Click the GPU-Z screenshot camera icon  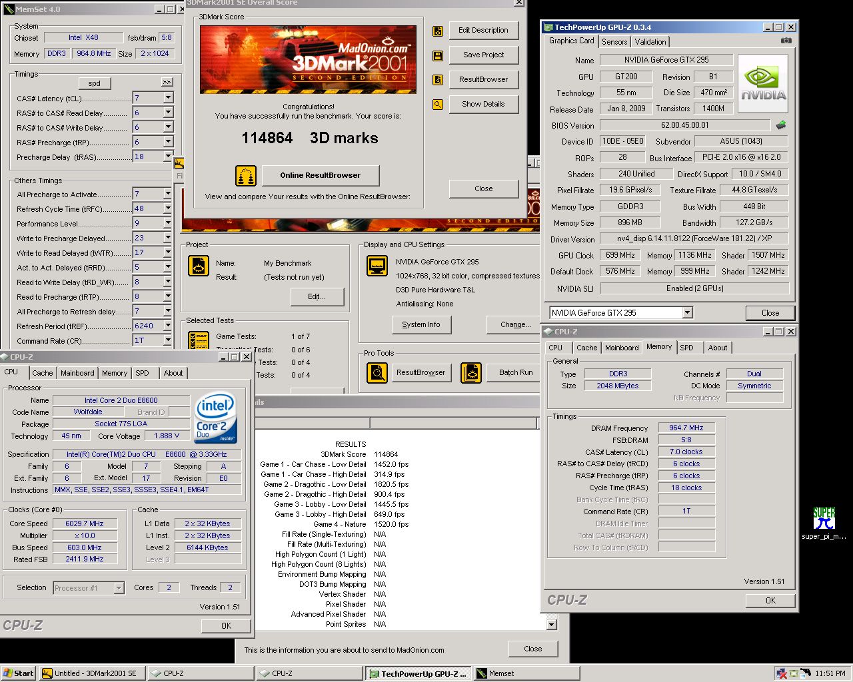point(786,41)
